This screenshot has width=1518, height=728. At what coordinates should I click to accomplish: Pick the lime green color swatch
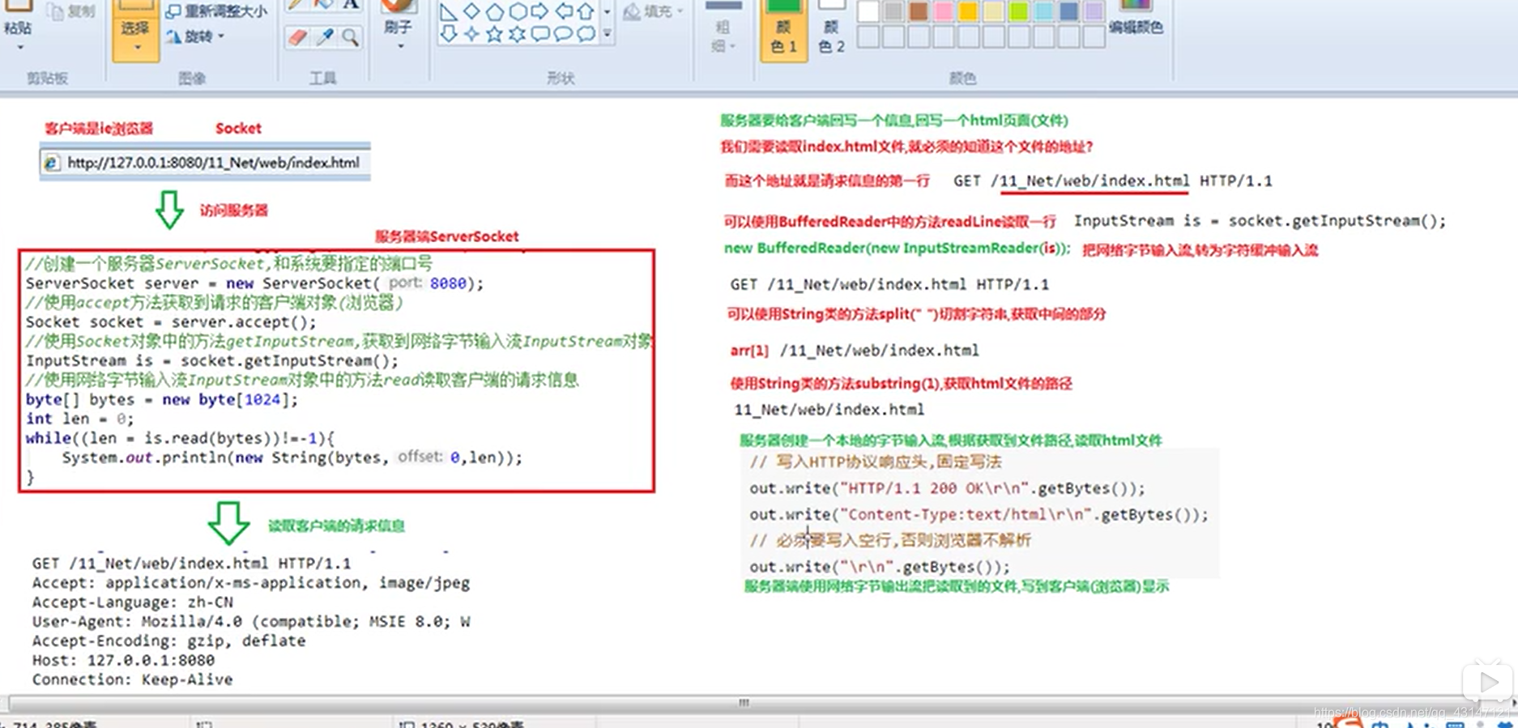pyautogui.click(x=1019, y=11)
